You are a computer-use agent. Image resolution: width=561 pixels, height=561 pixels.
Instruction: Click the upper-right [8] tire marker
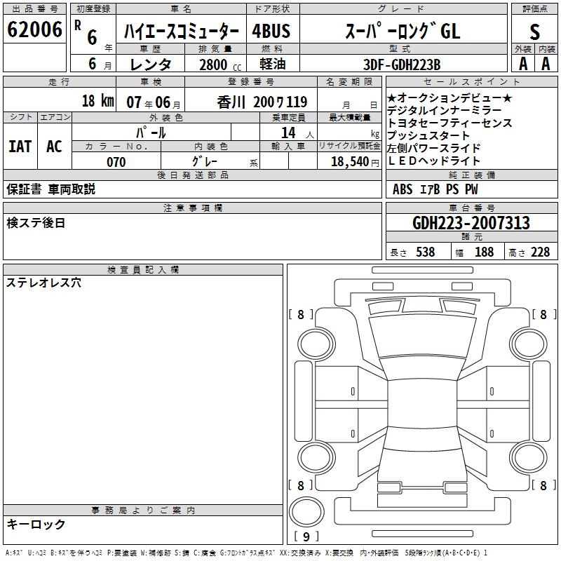(x=543, y=314)
